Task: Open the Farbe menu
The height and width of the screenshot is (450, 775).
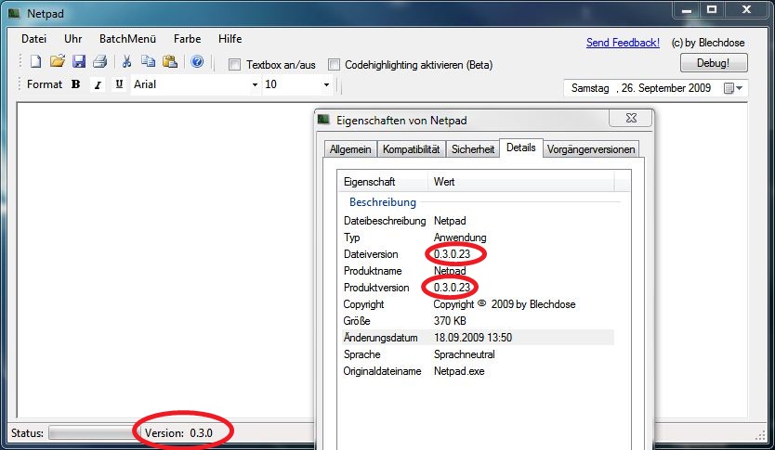Action: pyautogui.click(x=188, y=38)
